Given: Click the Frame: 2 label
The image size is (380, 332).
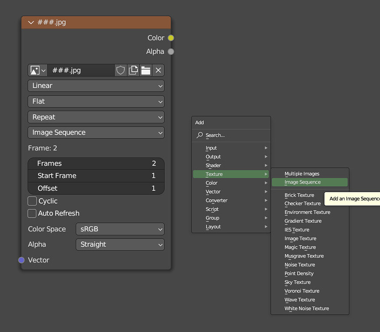Looking at the screenshot, I should (43, 148).
